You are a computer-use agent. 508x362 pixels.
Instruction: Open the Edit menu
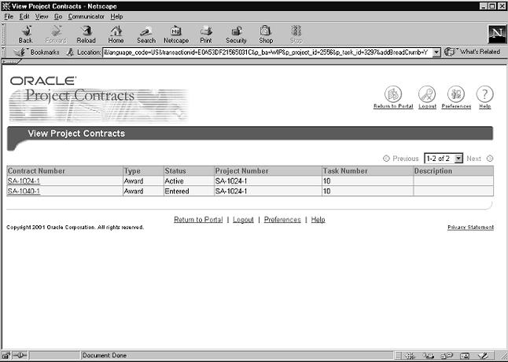[24, 16]
